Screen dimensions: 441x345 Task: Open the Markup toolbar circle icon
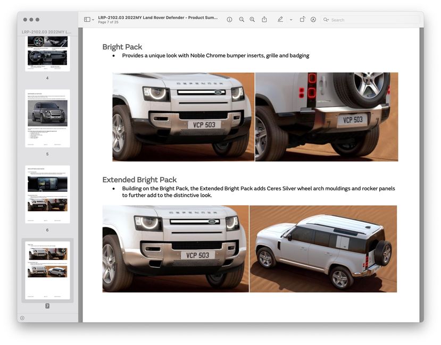pyautogui.click(x=313, y=19)
